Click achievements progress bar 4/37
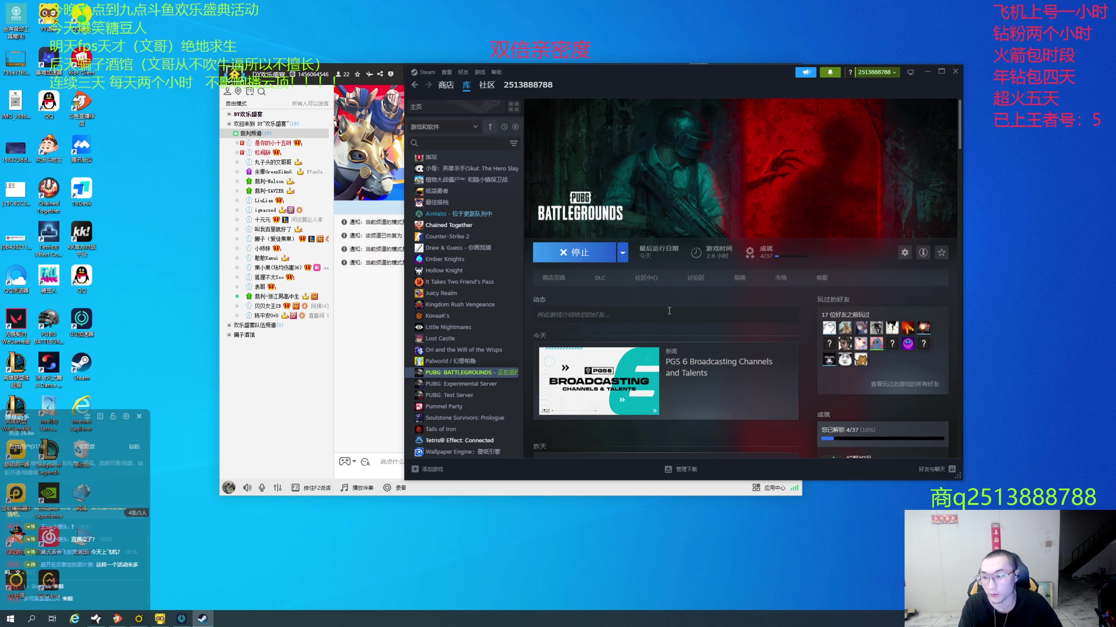 (883, 438)
